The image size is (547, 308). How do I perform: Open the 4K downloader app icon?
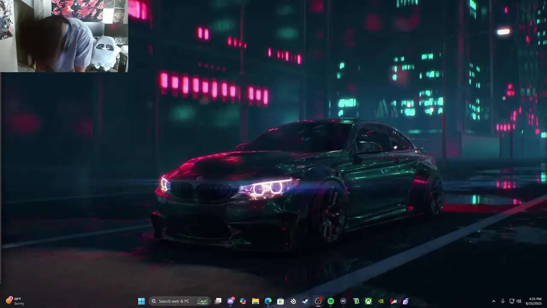pyautogui.click(x=343, y=301)
